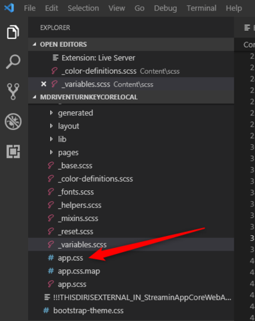Select _color-definitions.scss in Open Editors

[131, 71]
